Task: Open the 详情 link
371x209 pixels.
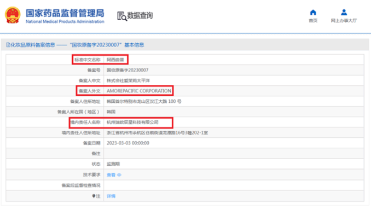Action: (x=111, y=196)
